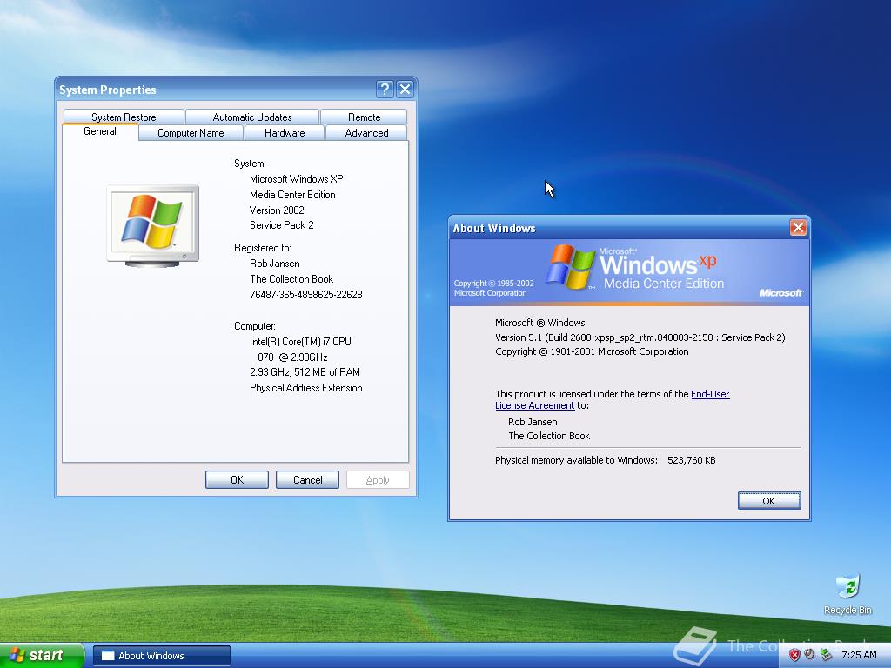Click the Apply button in System Properties
Screen dimensions: 891x668
pyautogui.click(x=378, y=480)
